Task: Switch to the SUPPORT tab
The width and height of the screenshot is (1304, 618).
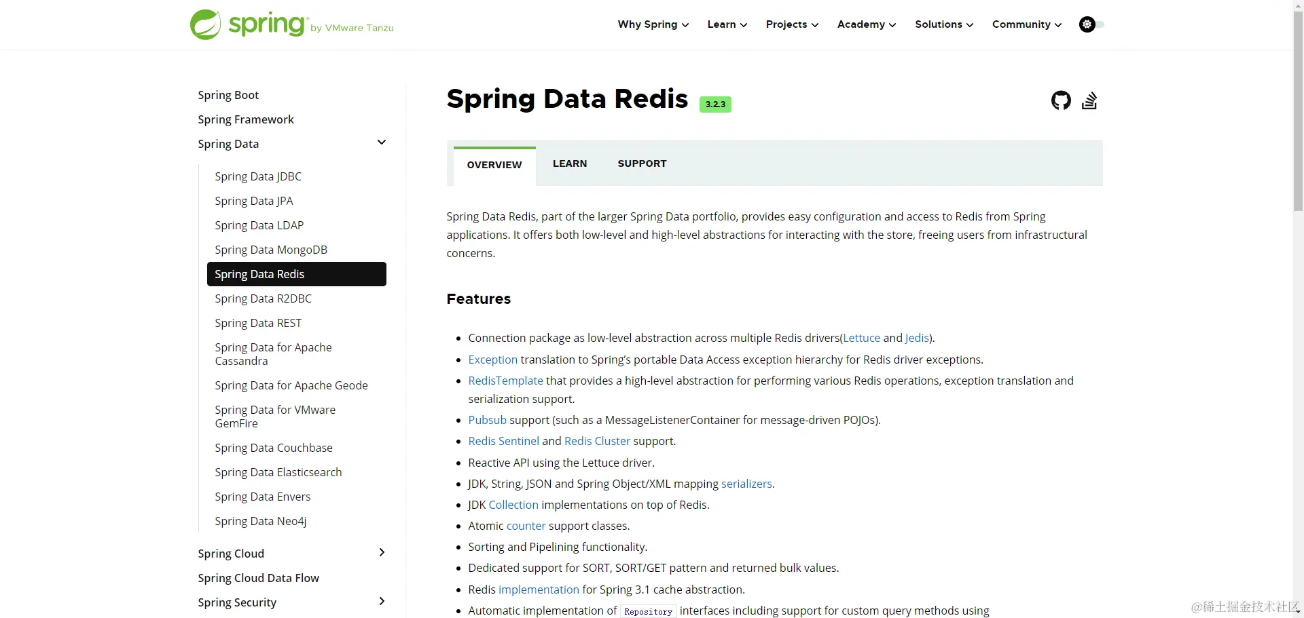Action: pos(642,163)
